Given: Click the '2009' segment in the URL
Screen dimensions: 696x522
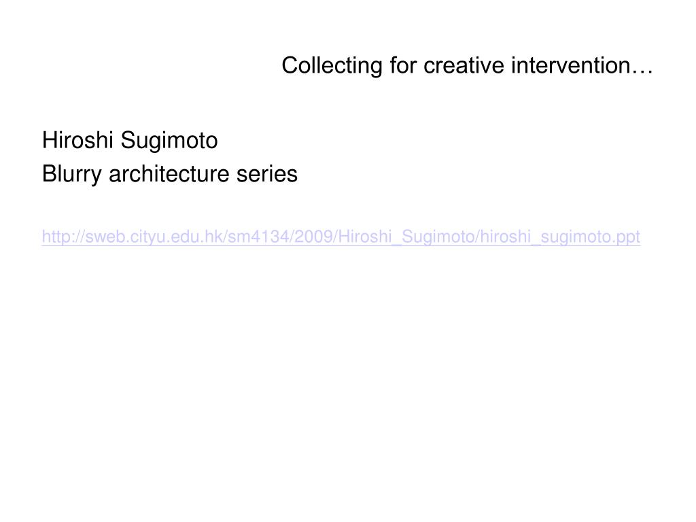Looking at the screenshot, I should tap(313, 237).
